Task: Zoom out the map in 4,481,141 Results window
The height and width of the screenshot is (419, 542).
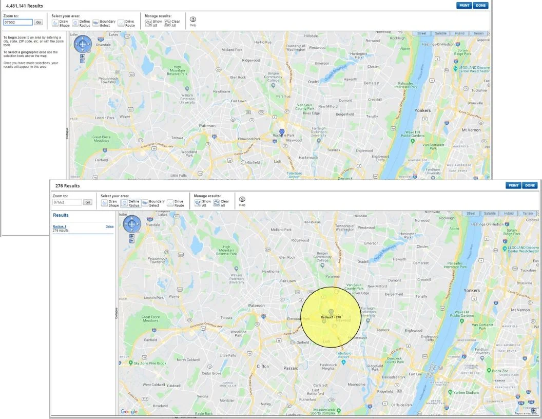Action: coord(83,61)
